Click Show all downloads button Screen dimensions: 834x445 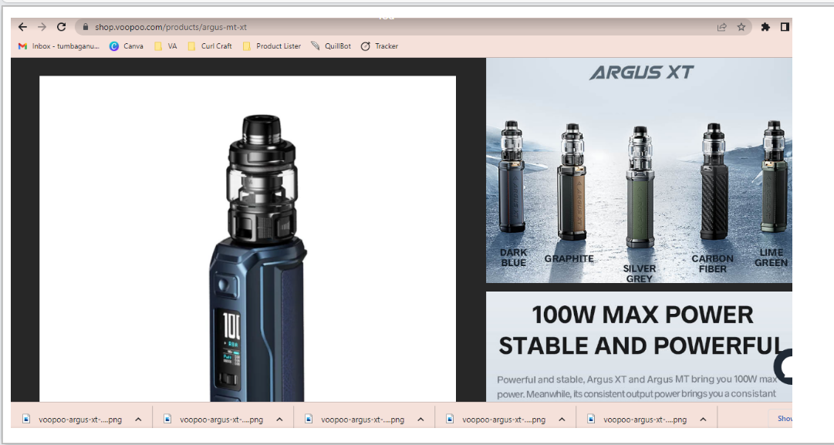[781, 419]
